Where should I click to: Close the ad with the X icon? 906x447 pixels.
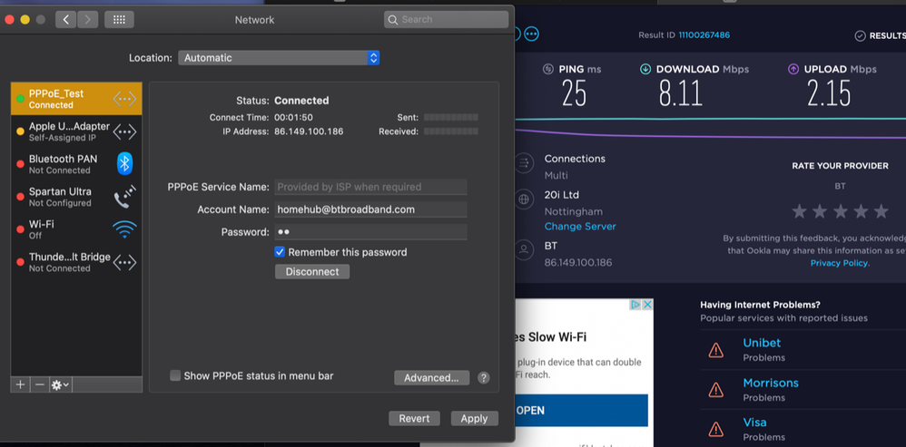(x=647, y=305)
